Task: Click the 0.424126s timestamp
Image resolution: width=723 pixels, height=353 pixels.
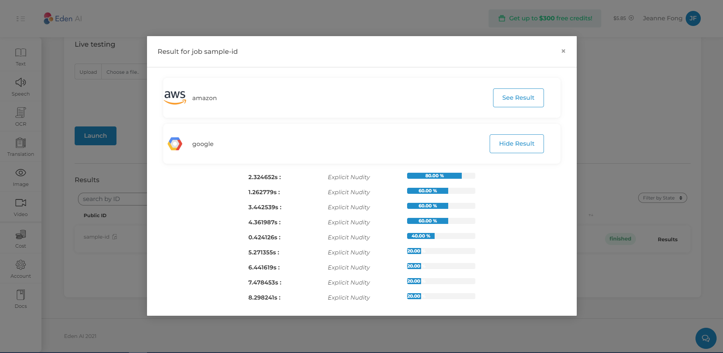Action: [264, 237]
